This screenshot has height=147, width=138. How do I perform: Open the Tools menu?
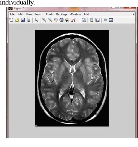pos(49,14)
